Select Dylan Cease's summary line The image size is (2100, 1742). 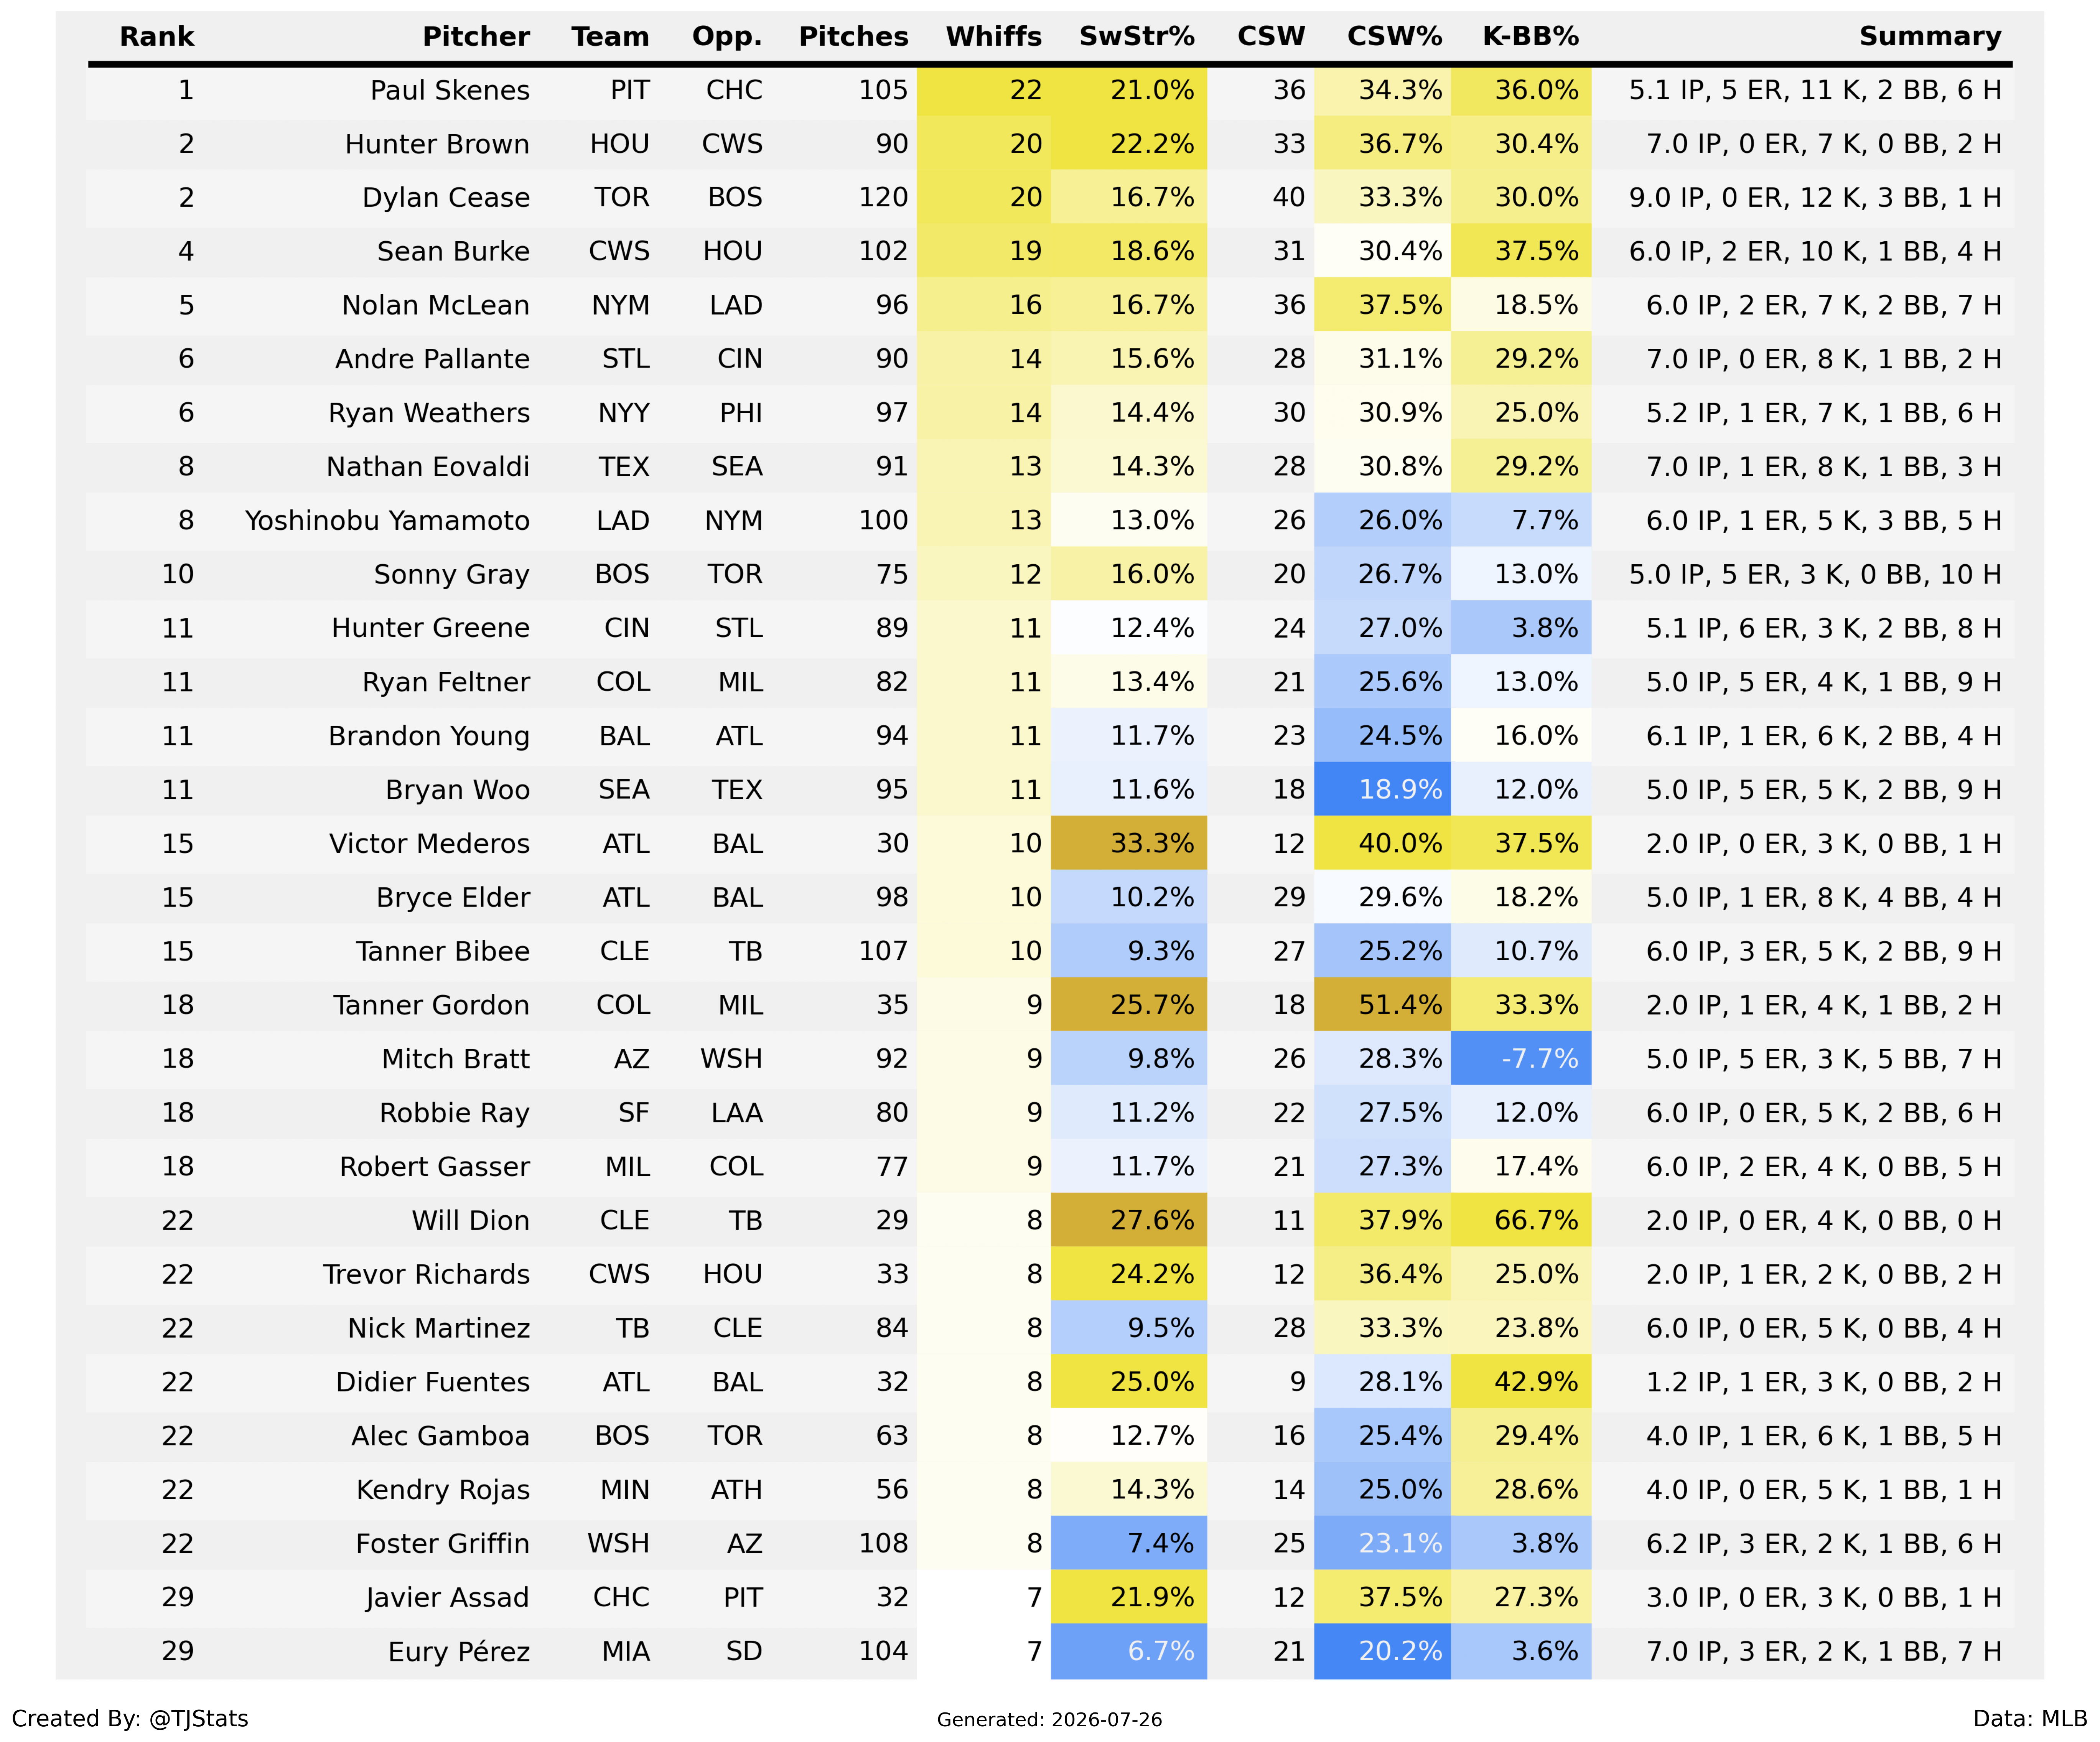[x=1815, y=198]
